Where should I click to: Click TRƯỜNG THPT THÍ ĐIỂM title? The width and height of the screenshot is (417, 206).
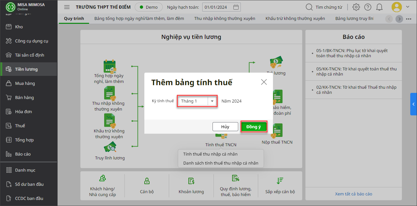coord(103,7)
